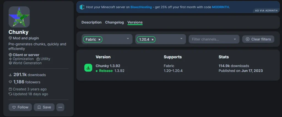Click the Created 3 years ago text
Viewport: 282px width, 117px height.
28,89
